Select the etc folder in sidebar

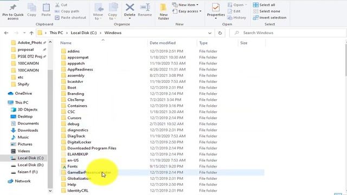pos(17,77)
